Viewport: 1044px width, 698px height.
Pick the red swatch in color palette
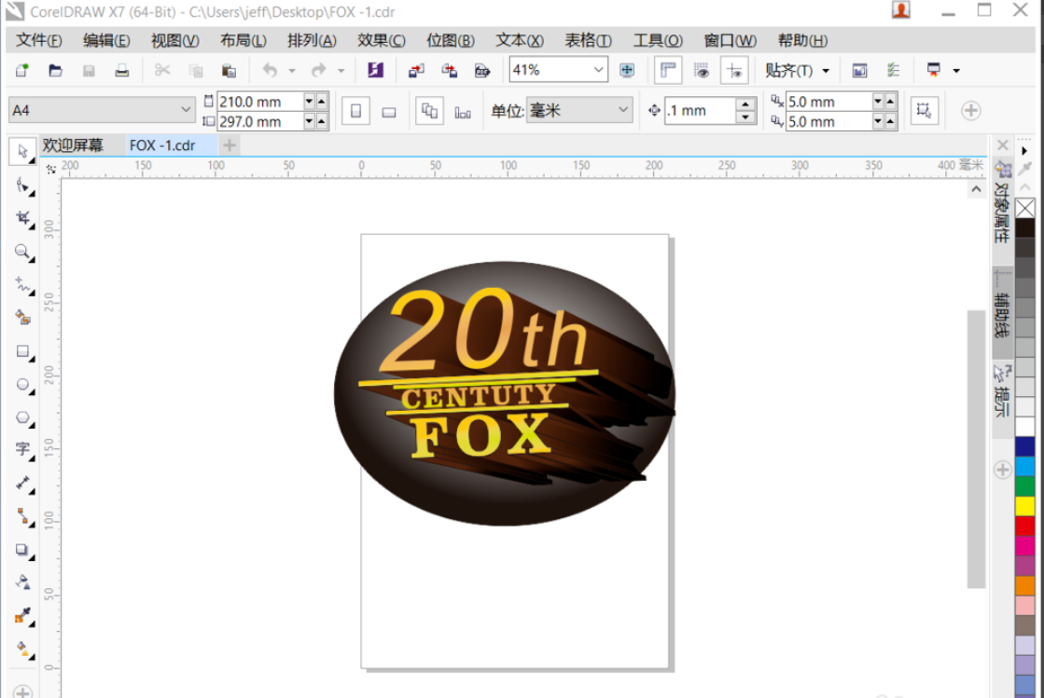pyautogui.click(x=1024, y=527)
